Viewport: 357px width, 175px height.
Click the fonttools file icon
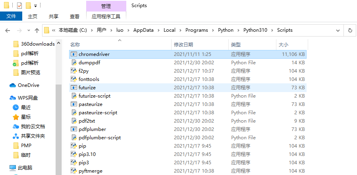pos(73,79)
